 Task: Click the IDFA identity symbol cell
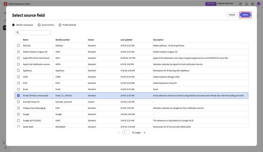click(58, 58)
